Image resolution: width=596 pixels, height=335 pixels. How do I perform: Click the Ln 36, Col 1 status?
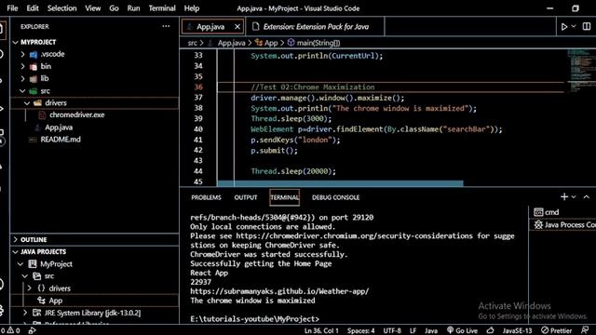point(321,331)
